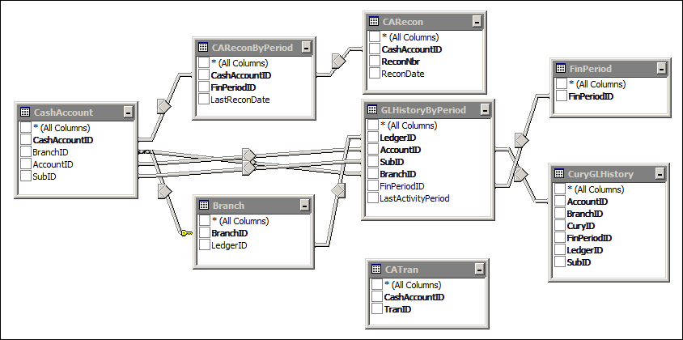
Task: Click the CashAccount table icon in title bar
Action: 24,113
